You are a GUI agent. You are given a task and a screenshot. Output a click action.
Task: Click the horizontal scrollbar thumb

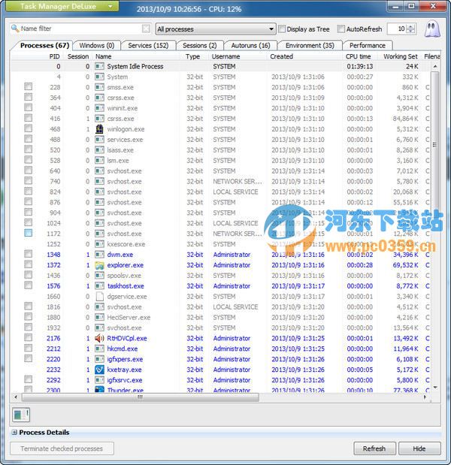[x=141, y=397]
